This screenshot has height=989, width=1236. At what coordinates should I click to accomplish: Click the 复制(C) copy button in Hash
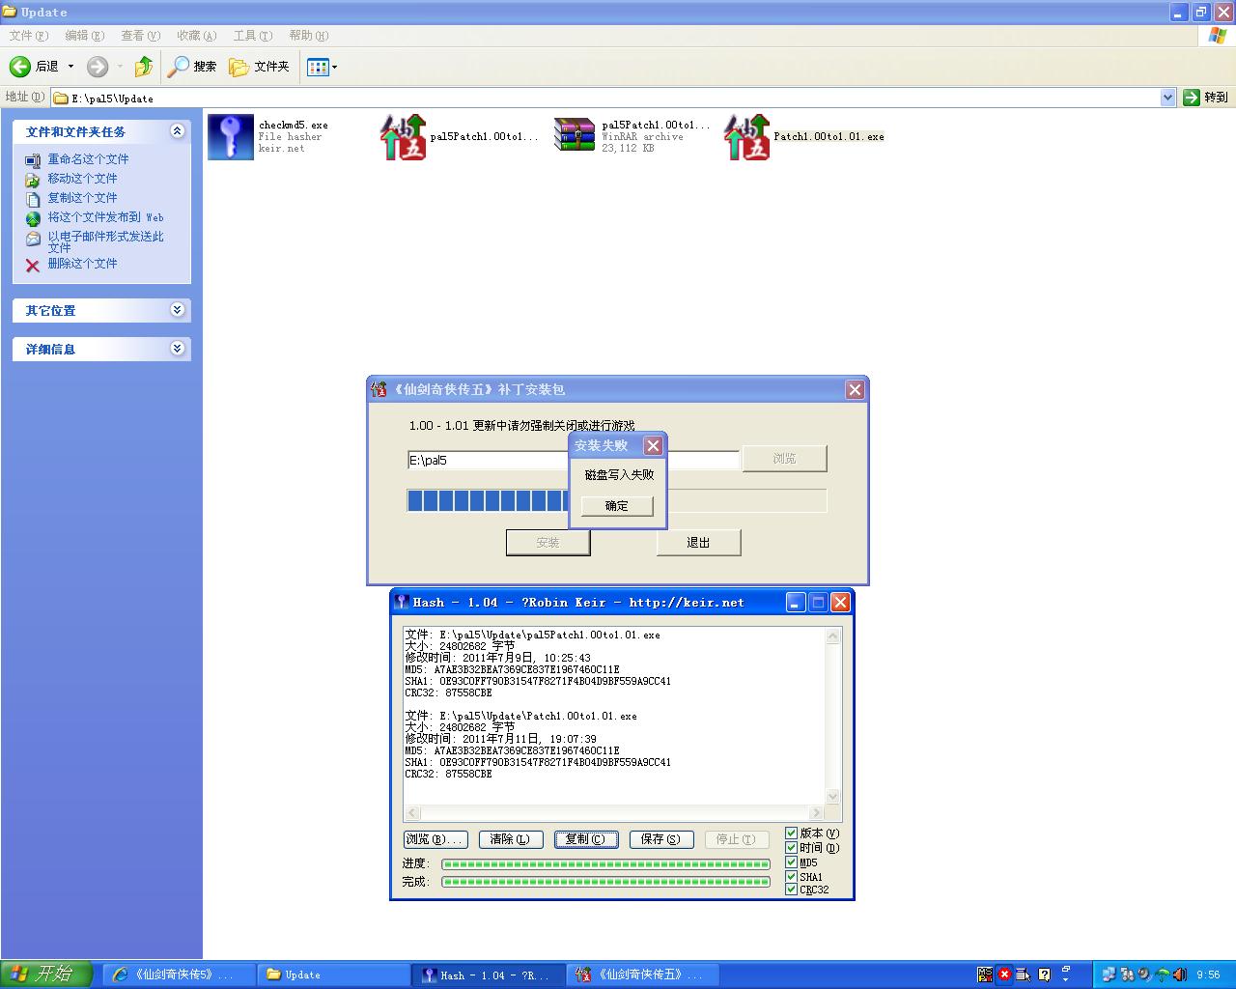click(x=585, y=839)
